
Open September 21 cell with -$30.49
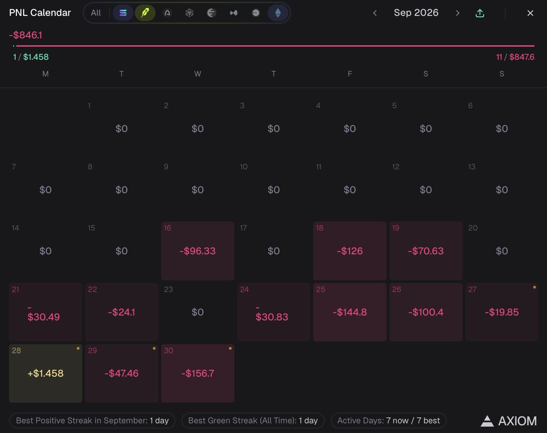coord(46,312)
